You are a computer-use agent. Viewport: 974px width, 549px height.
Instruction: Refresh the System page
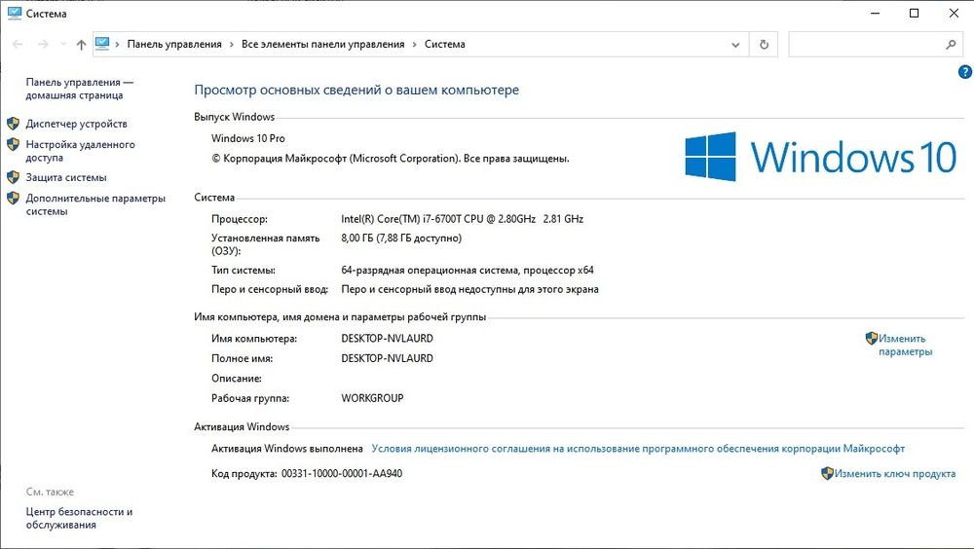point(764,45)
